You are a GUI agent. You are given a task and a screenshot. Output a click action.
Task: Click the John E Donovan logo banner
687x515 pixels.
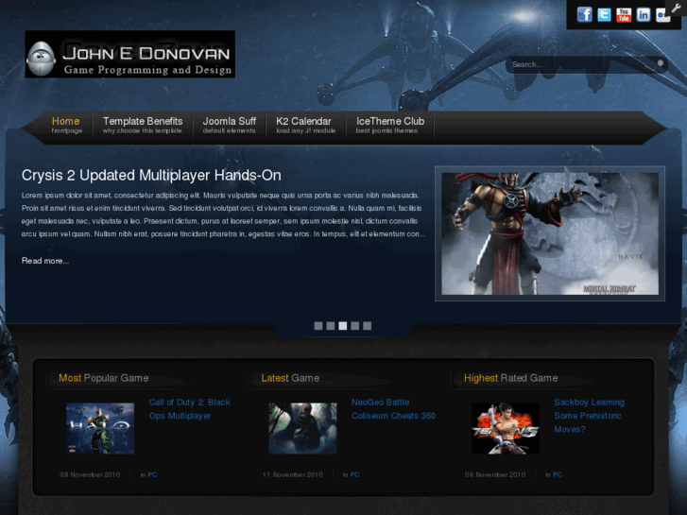point(130,54)
